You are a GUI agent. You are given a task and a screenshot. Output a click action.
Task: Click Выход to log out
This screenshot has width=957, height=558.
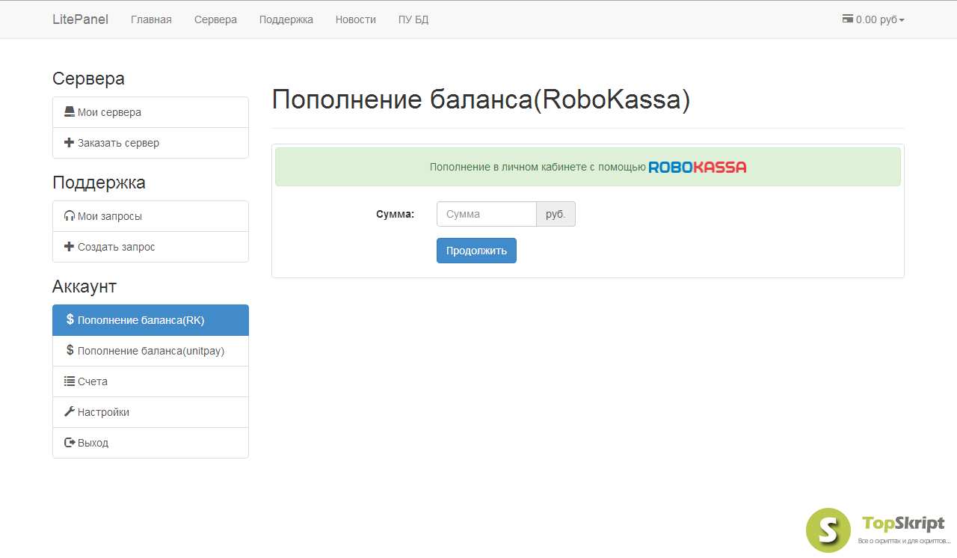pos(150,443)
